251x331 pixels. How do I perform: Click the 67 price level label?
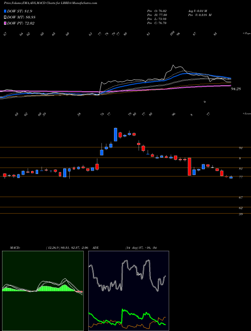(x=240, y=198)
